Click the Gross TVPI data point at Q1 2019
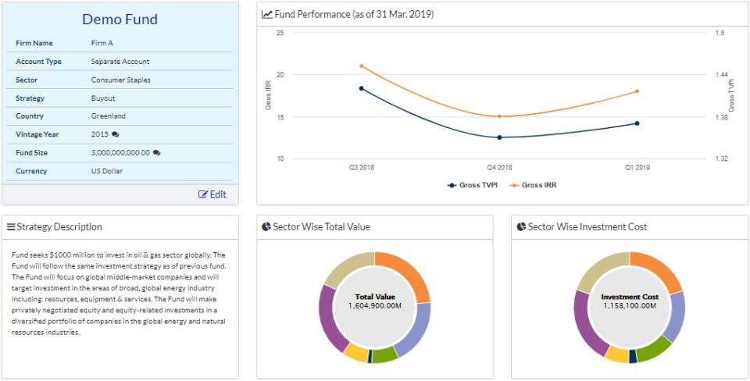 point(637,123)
